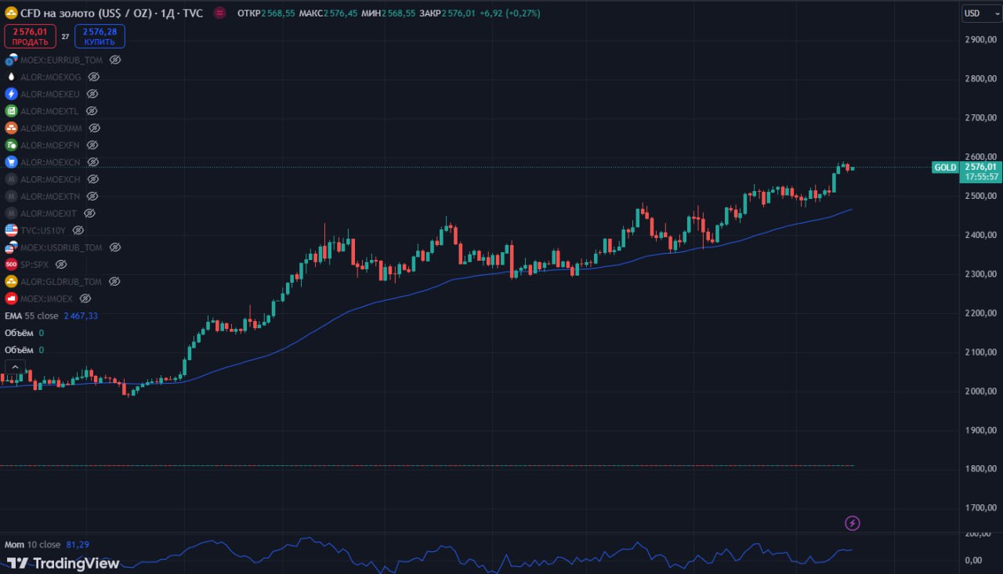Viewport: 1003px width, 574px height.
Task: Click the MOEXTN gray symbol icon
Action: pyautogui.click(x=11, y=196)
